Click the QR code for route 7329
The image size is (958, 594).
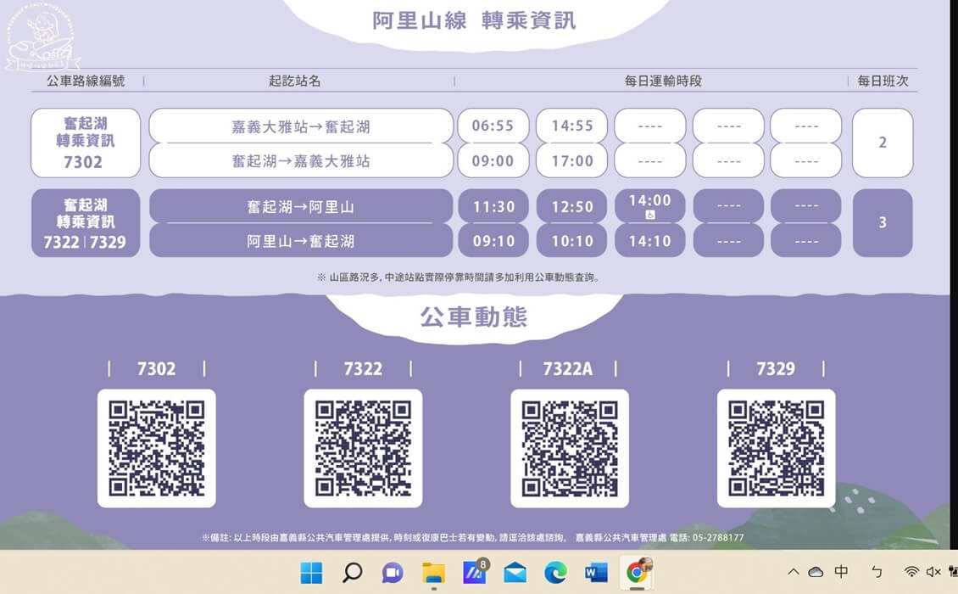[776, 448]
